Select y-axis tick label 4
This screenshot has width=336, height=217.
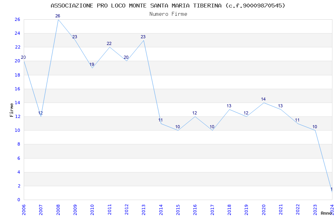point(19,172)
